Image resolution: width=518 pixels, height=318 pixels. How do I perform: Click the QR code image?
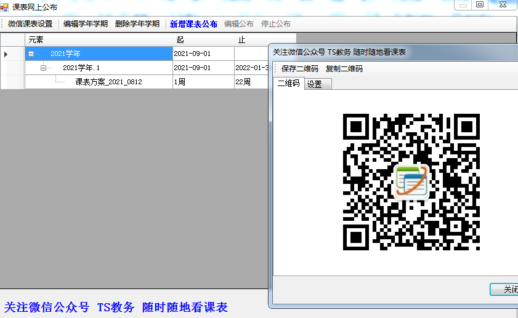[411, 182]
